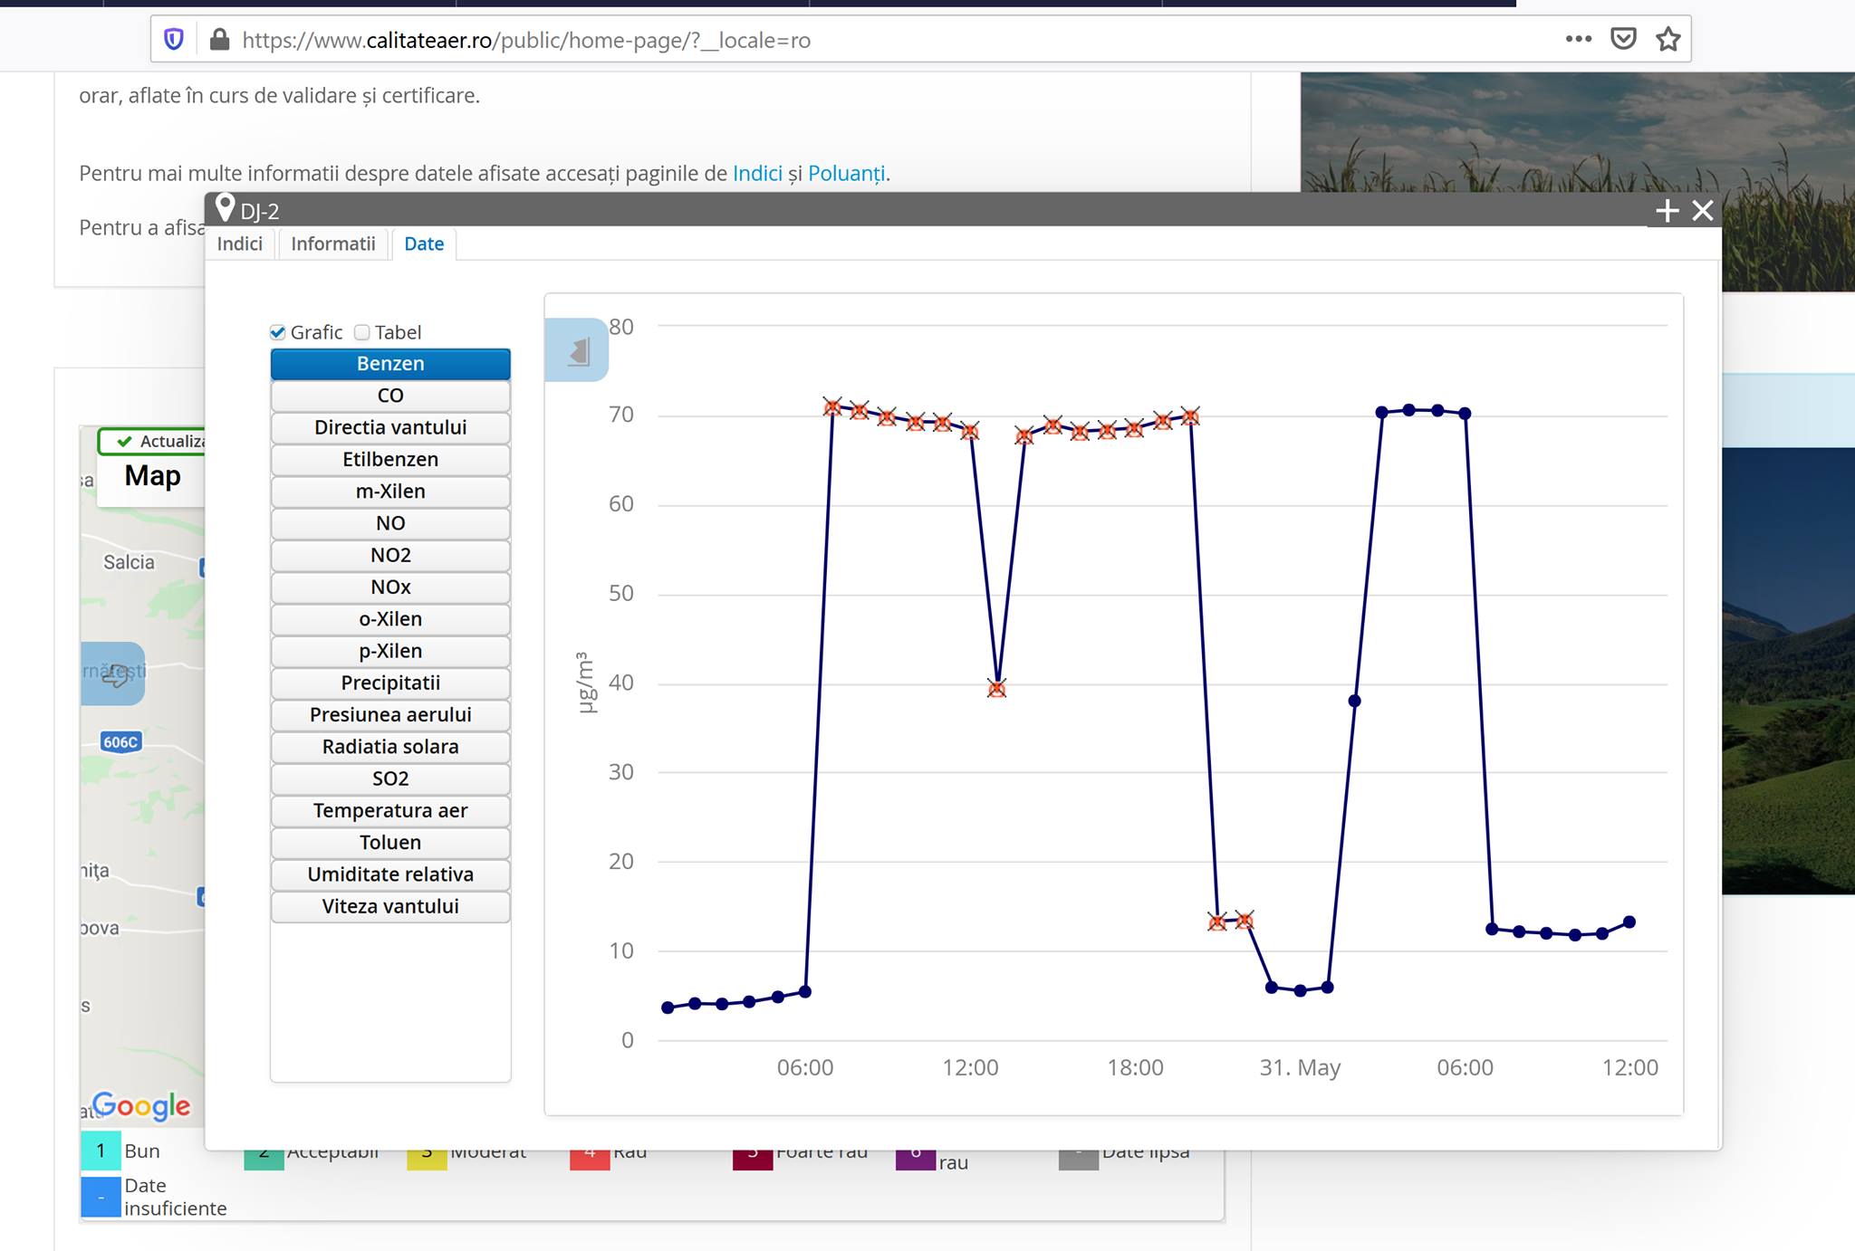Open Radiatia solara chart
1855x1251 pixels.
click(x=390, y=747)
